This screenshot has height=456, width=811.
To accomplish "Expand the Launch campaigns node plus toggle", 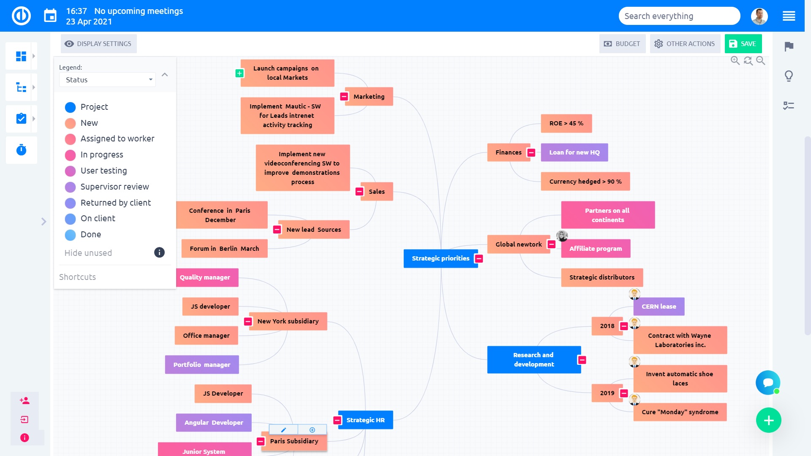I will click(x=240, y=73).
